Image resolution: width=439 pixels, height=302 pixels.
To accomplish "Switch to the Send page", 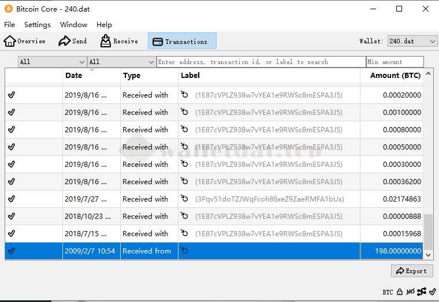I will [x=73, y=41].
